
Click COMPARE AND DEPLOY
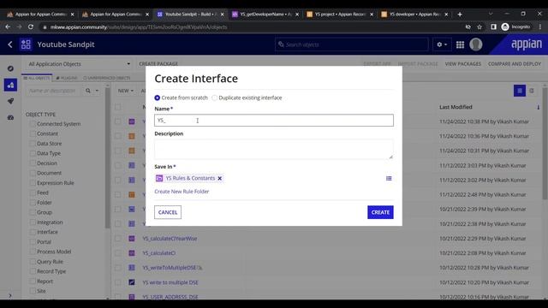pyautogui.click(x=515, y=64)
